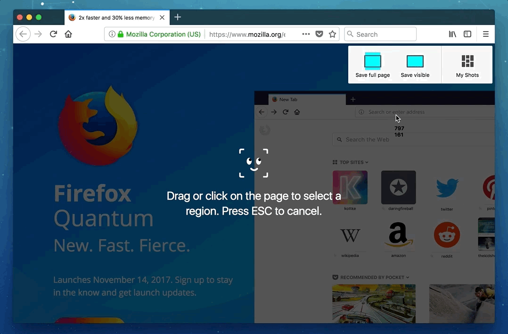Click 'Launches November 14, 2017' text
This screenshot has height=334, width=508.
point(113,280)
